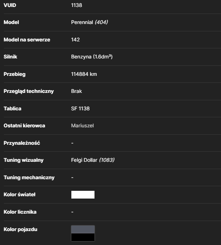Screen dimensions: 221x245
Task: Click the Przynależność row label
Action: click(x=22, y=143)
